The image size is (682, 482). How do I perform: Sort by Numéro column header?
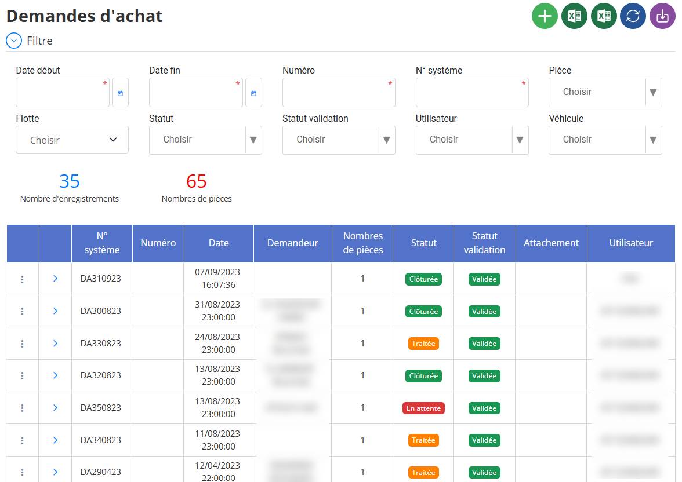[x=158, y=243]
